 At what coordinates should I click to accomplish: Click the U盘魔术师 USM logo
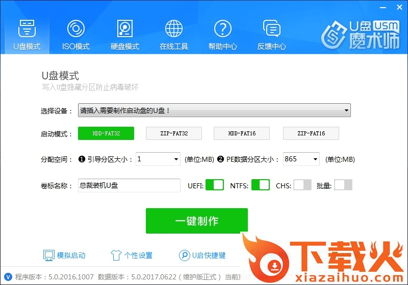[x=361, y=35]
